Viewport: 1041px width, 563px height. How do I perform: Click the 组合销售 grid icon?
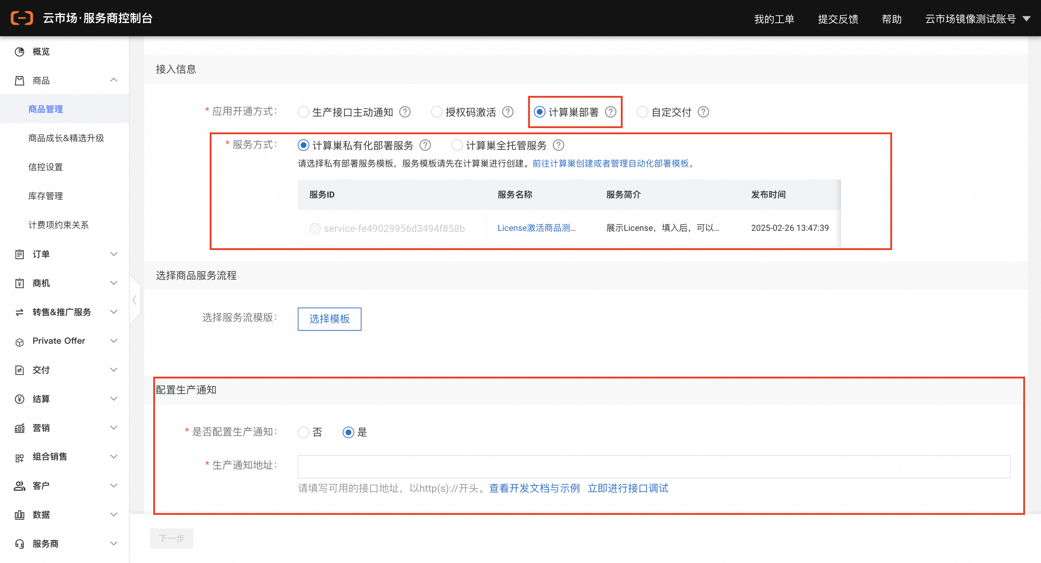[x=20, y=458]
